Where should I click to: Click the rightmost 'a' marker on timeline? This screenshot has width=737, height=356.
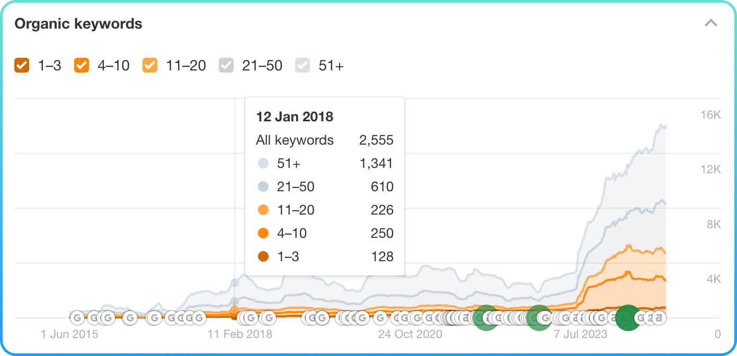tap(658, 318)
